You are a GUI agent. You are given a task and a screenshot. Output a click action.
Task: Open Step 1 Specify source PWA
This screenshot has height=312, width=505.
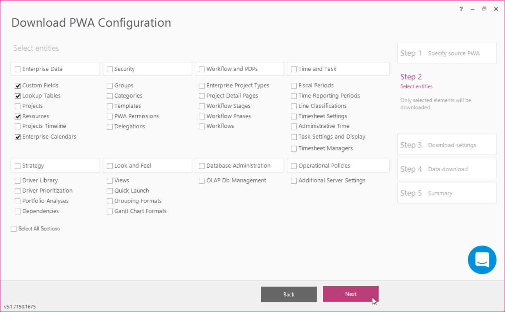(447, 53)
